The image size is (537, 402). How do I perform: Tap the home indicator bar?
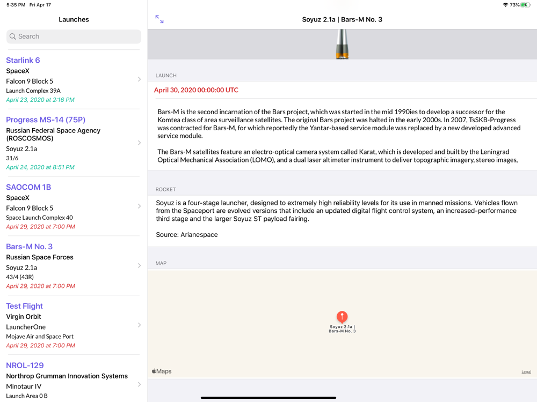[x=268, y=398]
